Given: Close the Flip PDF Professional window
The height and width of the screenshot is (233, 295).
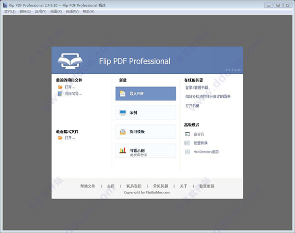Looking at the screenshot, I should (x=288, y=5).
